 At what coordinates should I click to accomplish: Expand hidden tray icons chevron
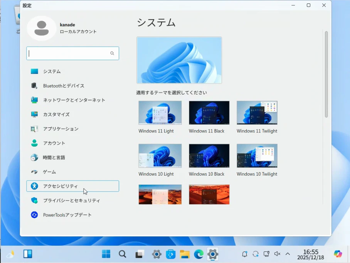(x=288, y=254)
